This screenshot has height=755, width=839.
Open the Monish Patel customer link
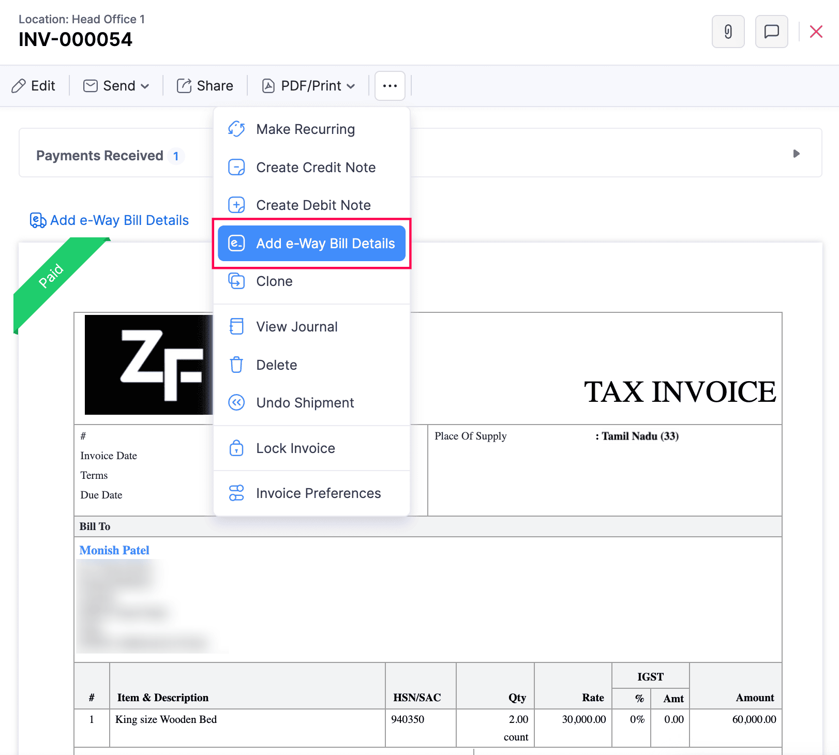(x=114, y=550)
